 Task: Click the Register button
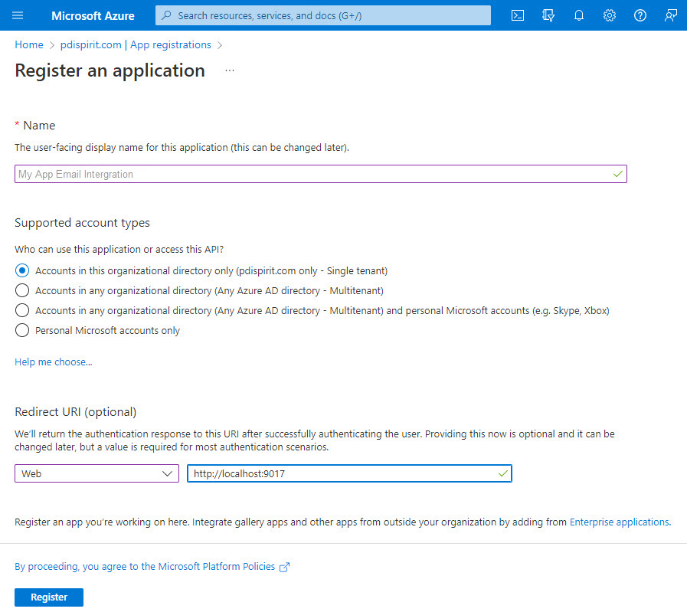(49, 597)
